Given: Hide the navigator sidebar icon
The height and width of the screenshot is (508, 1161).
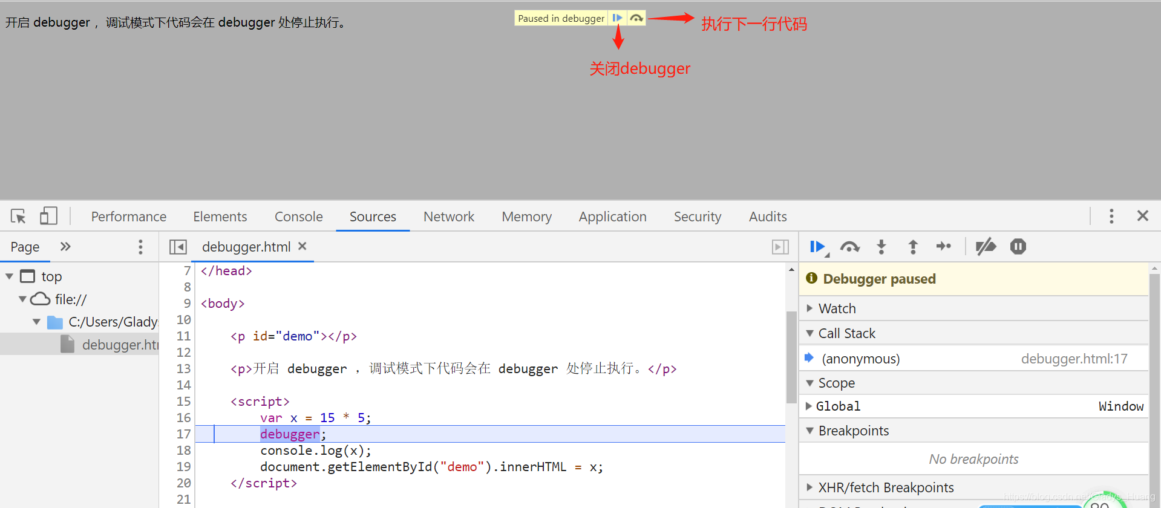Looking at the screenshot, I should coord(178,247).
